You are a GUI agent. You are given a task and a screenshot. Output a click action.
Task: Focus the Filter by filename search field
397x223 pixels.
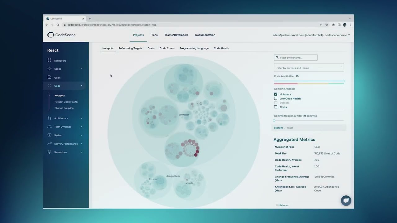296,58
